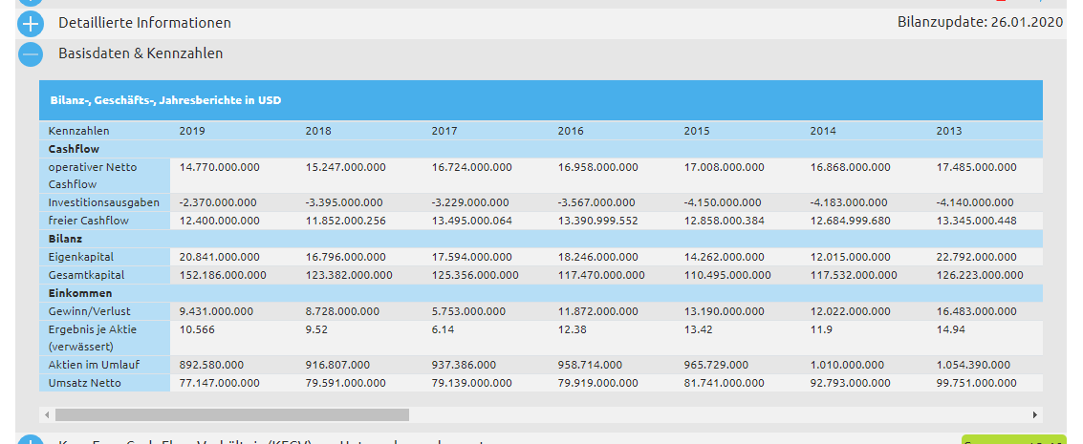Select the Eigenkapital row label

point(80,257)
